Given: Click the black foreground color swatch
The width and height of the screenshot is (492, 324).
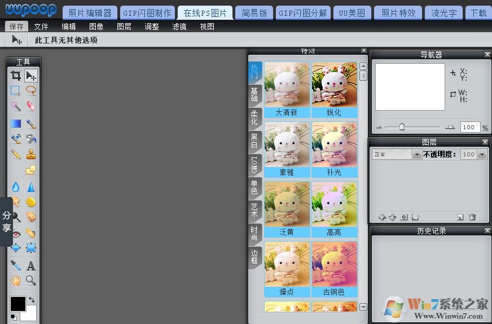Looking at the screenshot, I should [x=18, y=304].
